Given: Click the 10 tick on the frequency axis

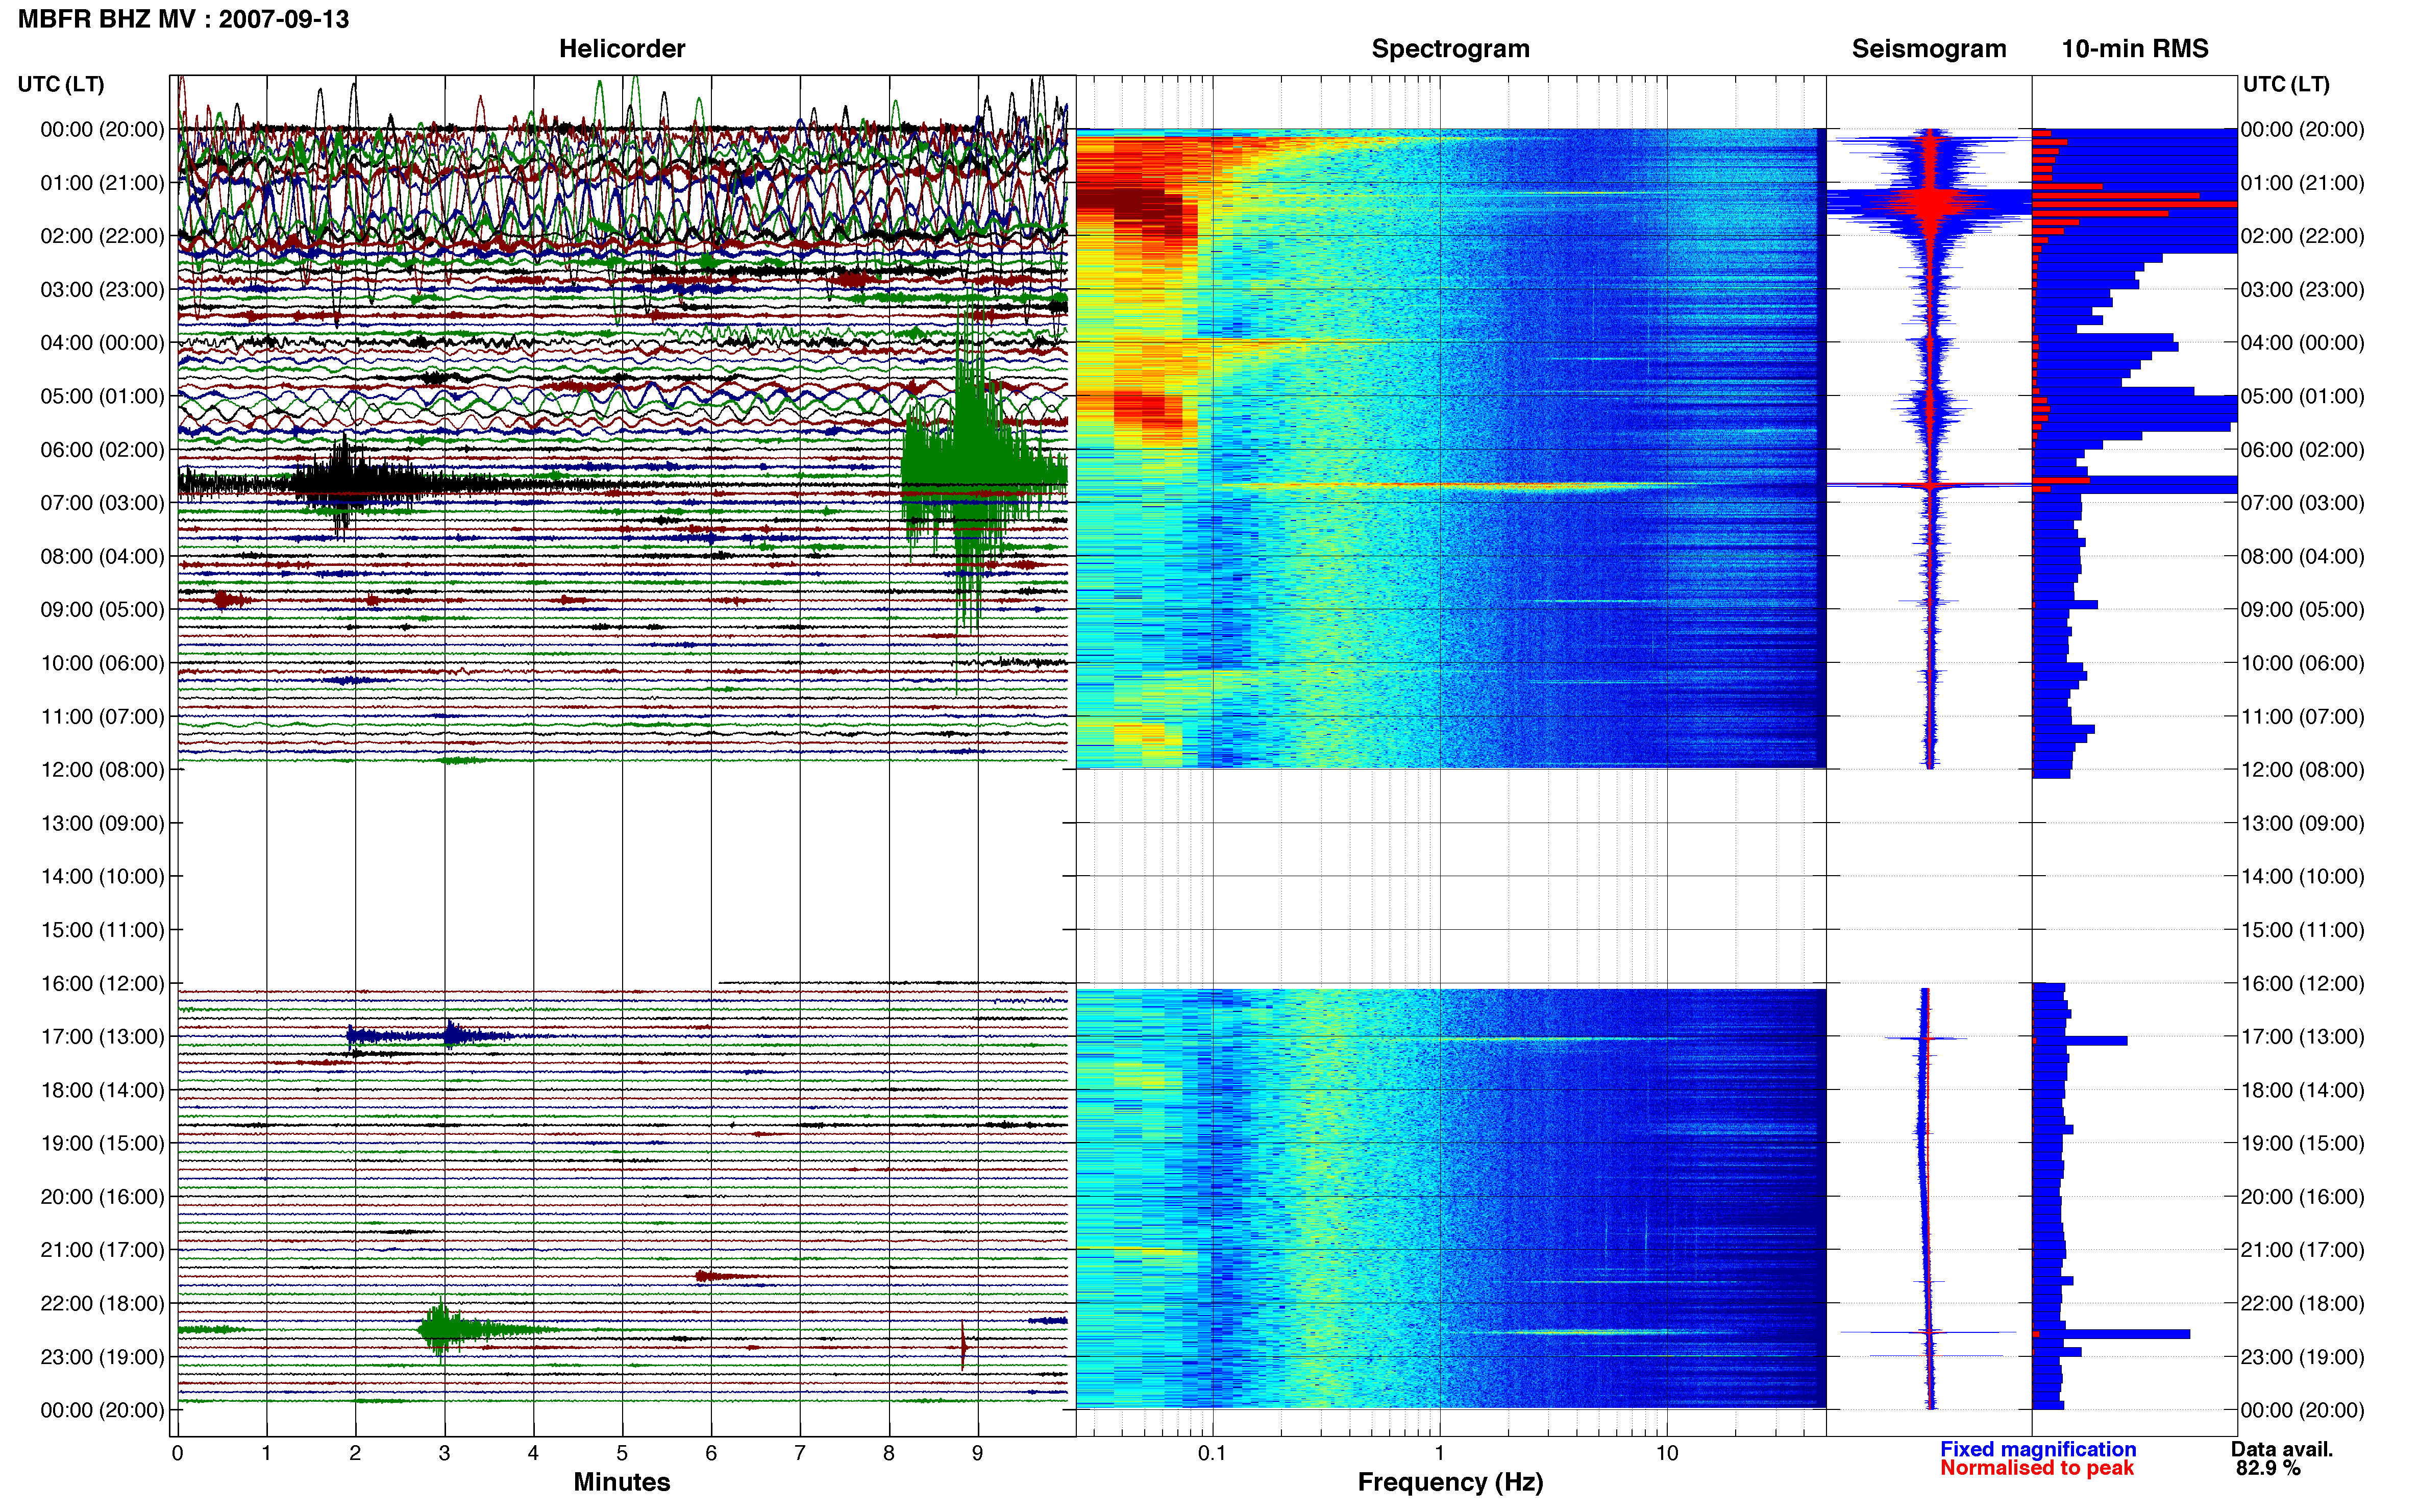Looking at the screenshot, I should pyautogui.click(x=1666, y=1453).
